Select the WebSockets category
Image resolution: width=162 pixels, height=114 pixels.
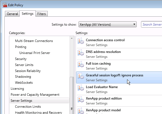(24, 83)
